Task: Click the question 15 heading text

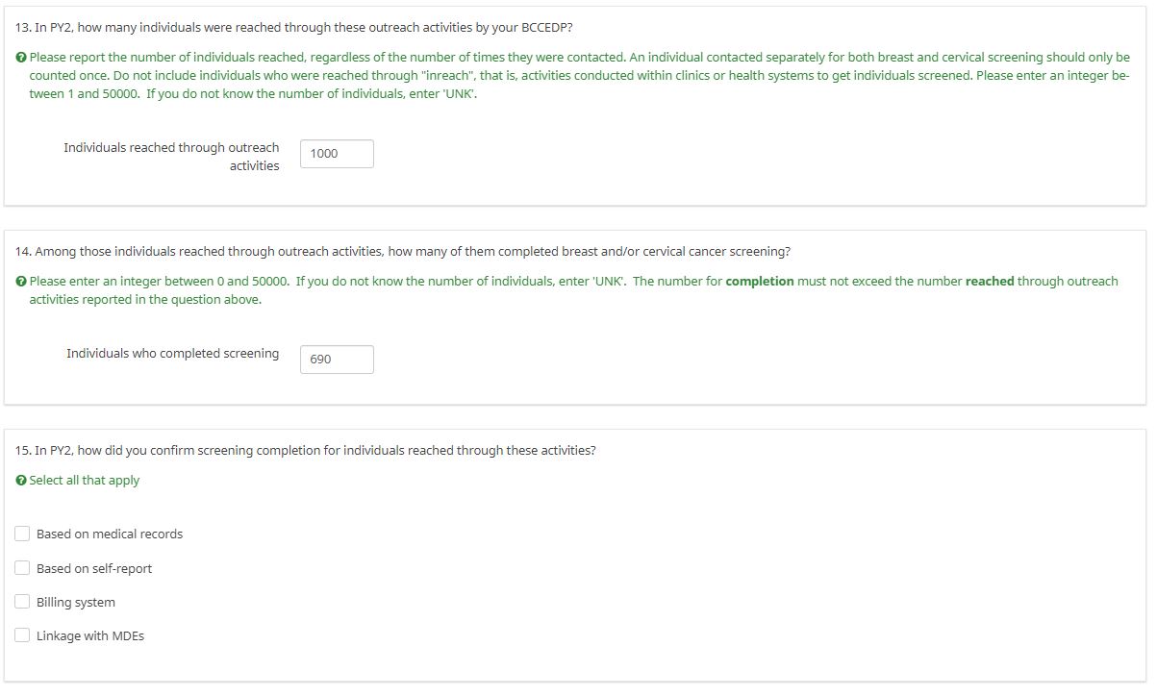Action: 306,451
